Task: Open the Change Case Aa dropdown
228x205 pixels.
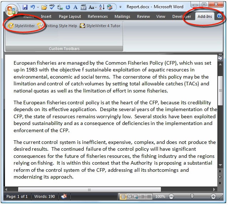Action: [92, 7]
